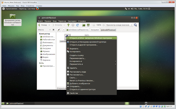Screen dimensions: 176x109
Task: Open the Система panel menu
Action: point(31,9)
